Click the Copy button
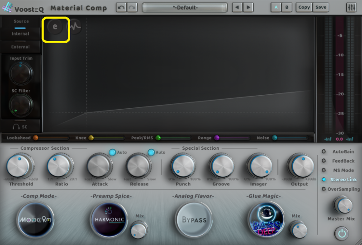The height and width of the screenshot is (245, 362). coord(304,7)
